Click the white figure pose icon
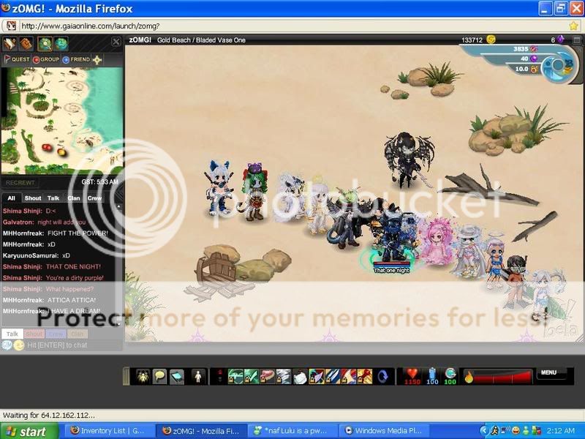Screen dimensions: 585x439 click(x=198, y=376)
